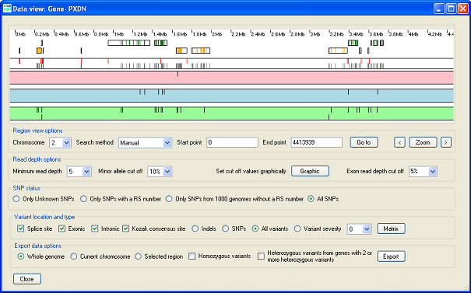Select the SNPs variant type radio button
Viewport: 471px width, 293px height.
tap(225, 228)
